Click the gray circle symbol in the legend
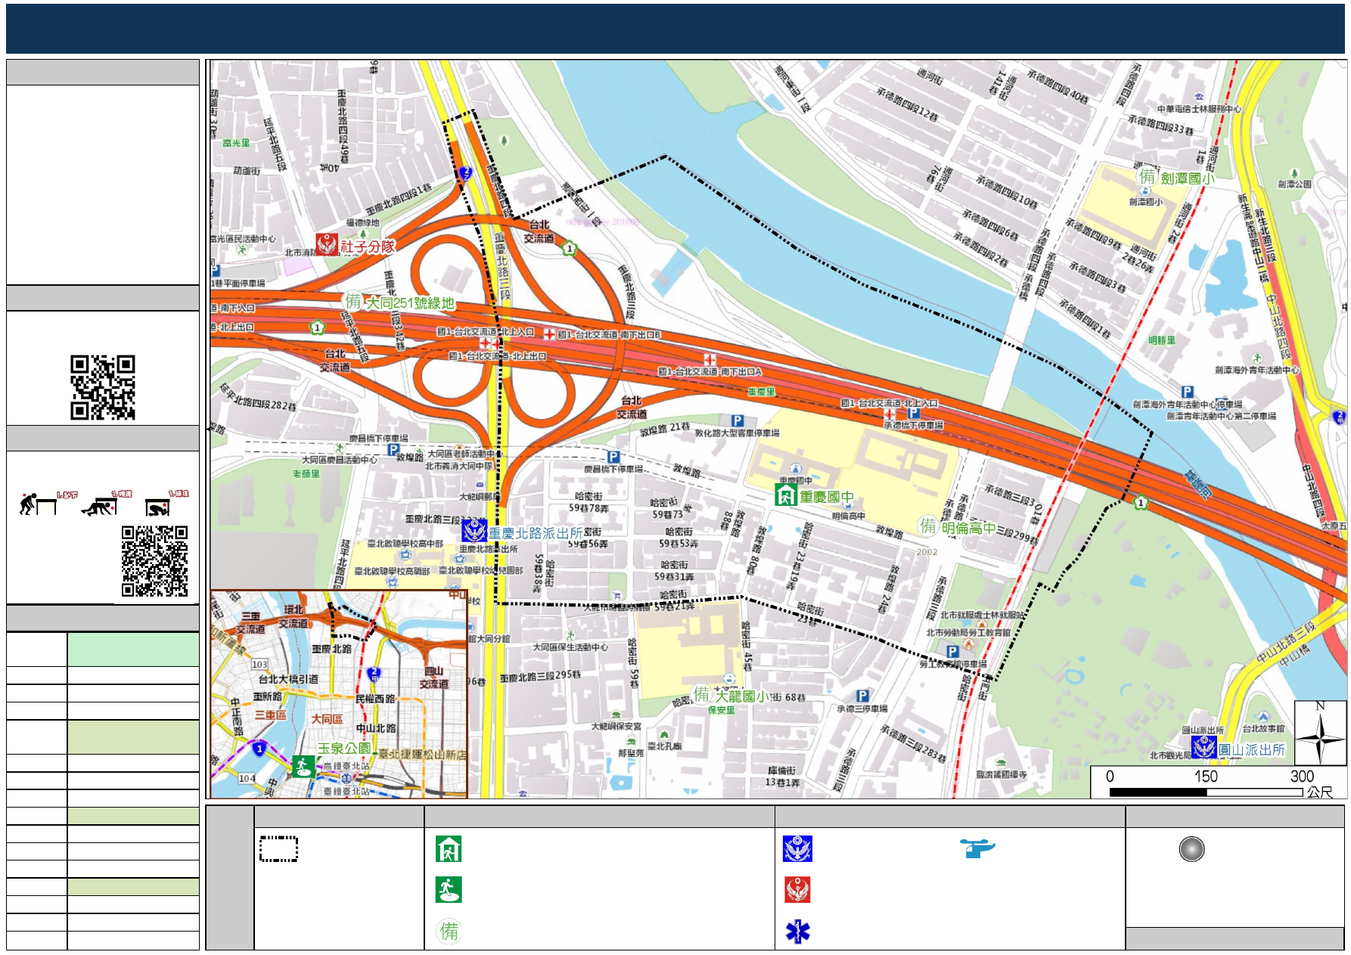 tap(1191, 849)
